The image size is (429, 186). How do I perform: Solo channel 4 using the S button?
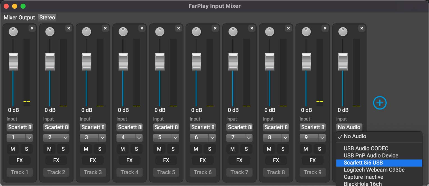pos(136,149)
